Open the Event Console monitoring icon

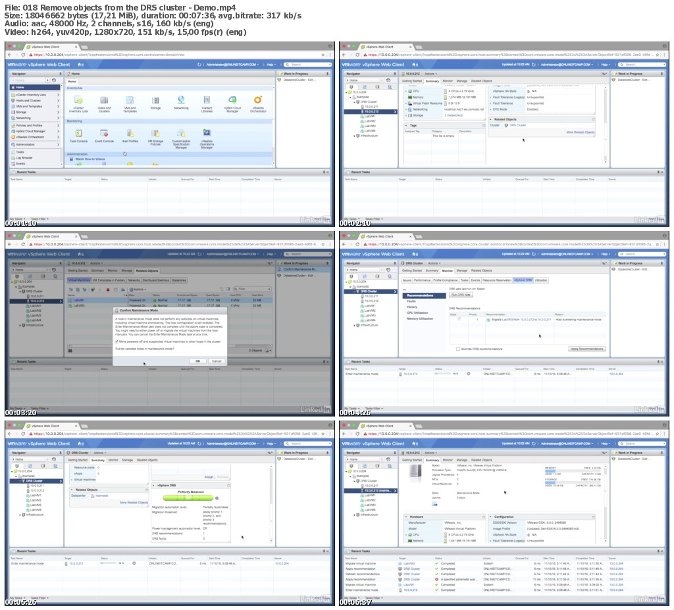pos(104,134)
